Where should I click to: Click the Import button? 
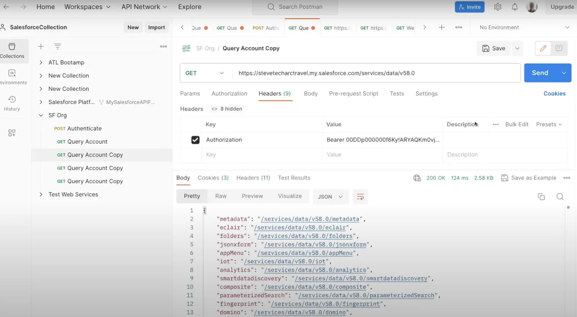pyautogui.click(x=157, y=27)
